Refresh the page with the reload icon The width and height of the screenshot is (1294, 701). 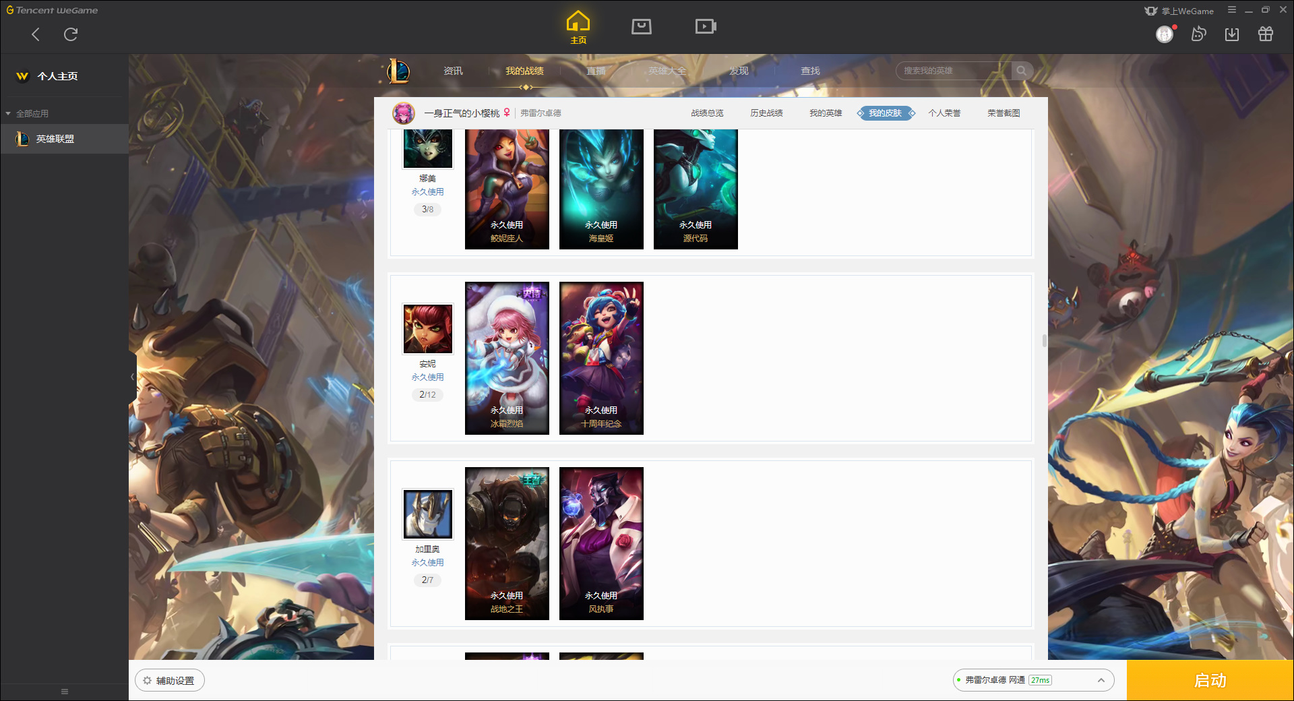tap(71, 34)
